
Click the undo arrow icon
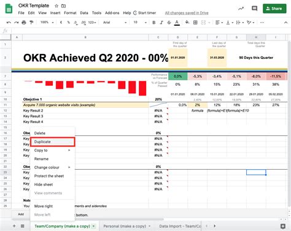coord(9,23)
